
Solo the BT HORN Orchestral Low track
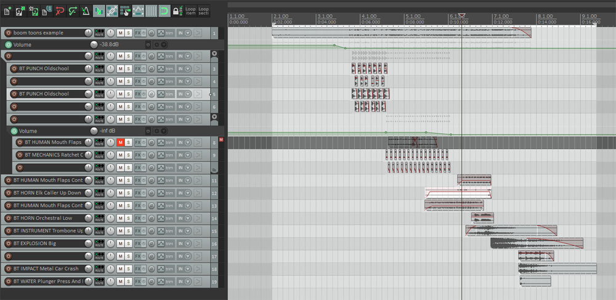point(129,218)
